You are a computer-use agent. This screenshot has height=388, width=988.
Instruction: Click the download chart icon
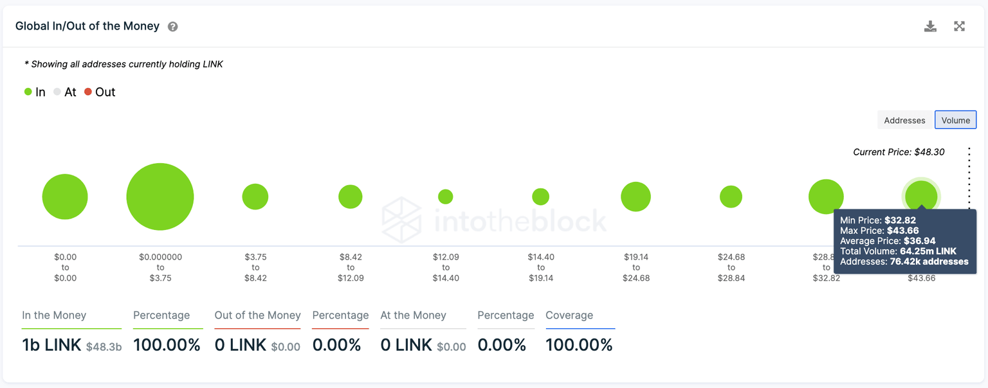point(930,26)
